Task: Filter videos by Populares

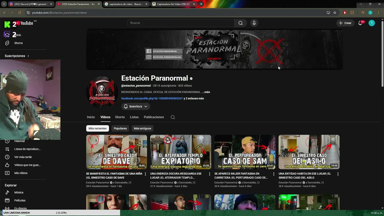Action: click(x=120, y=128)
